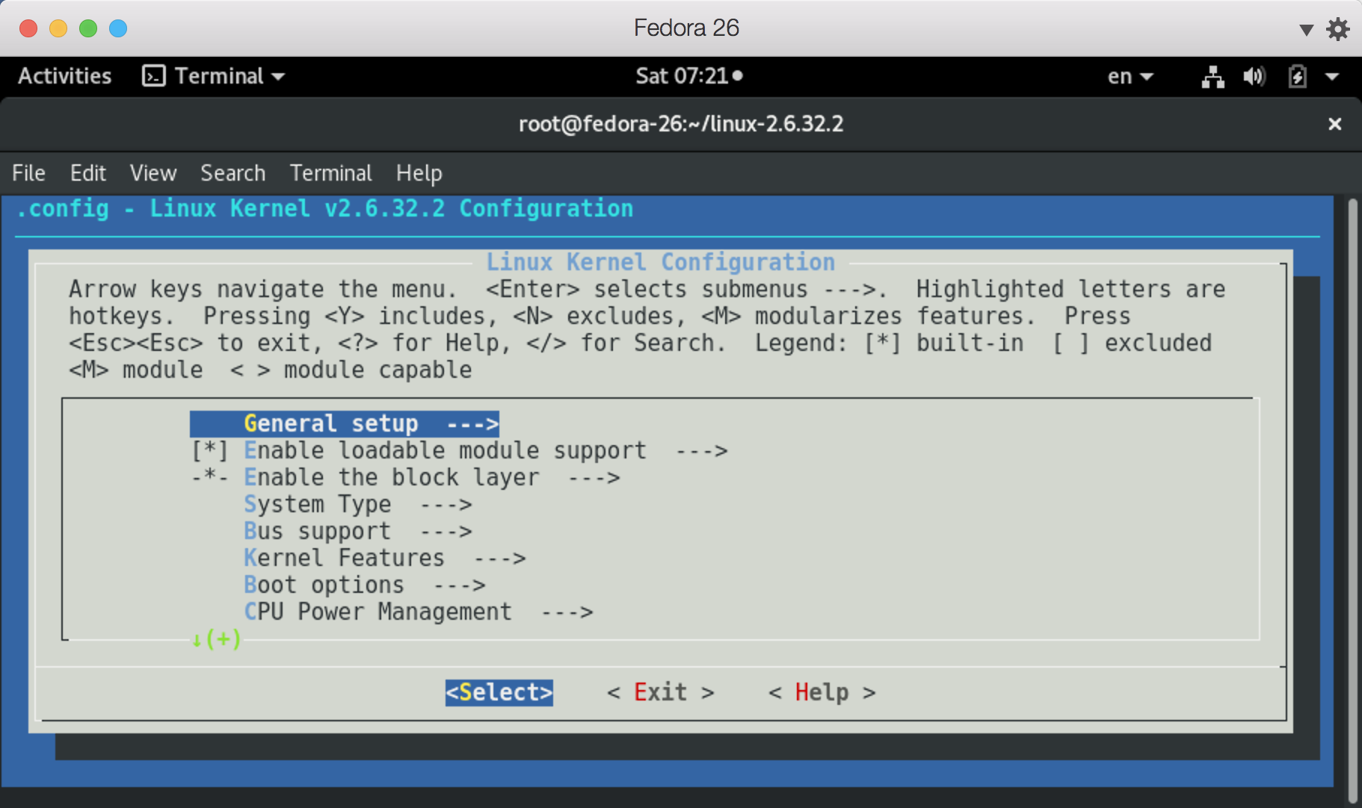1362x808 pixels.
Task: Click the <Select> button
Action: pos(499,692)
